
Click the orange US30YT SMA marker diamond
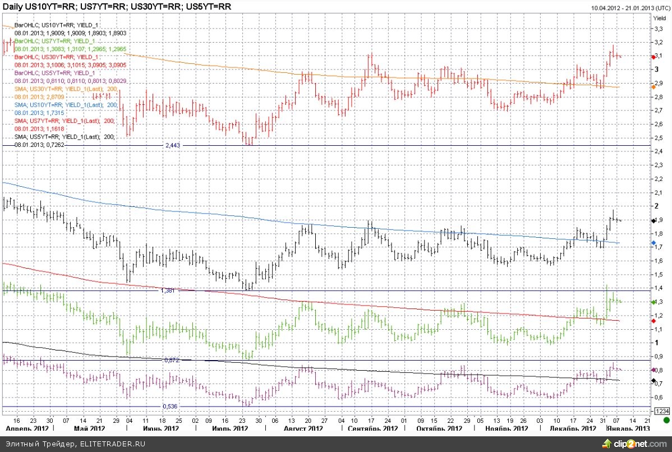click(x=653, y=86)
